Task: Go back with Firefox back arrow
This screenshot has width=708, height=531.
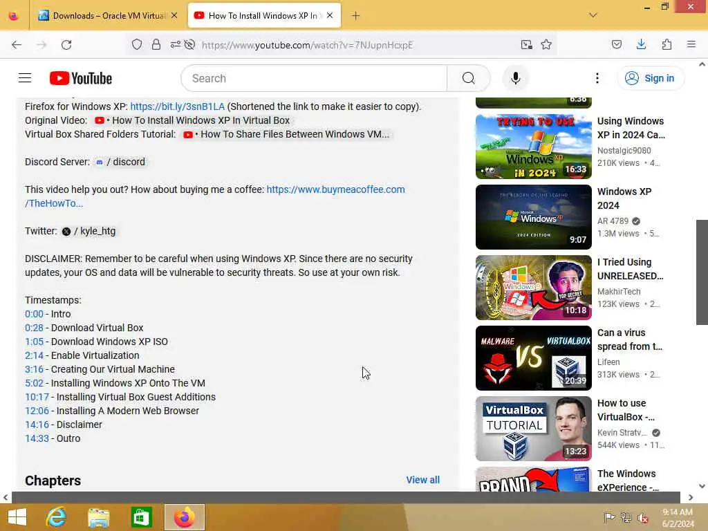Action: tap(17, 44)
